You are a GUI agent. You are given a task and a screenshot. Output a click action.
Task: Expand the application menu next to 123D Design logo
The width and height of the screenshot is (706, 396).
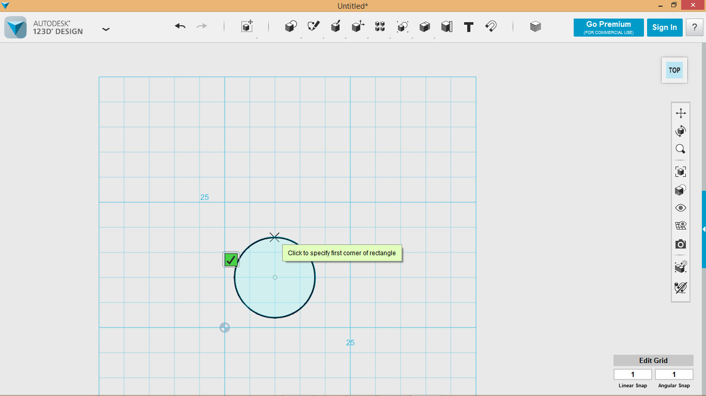[106, 29]
